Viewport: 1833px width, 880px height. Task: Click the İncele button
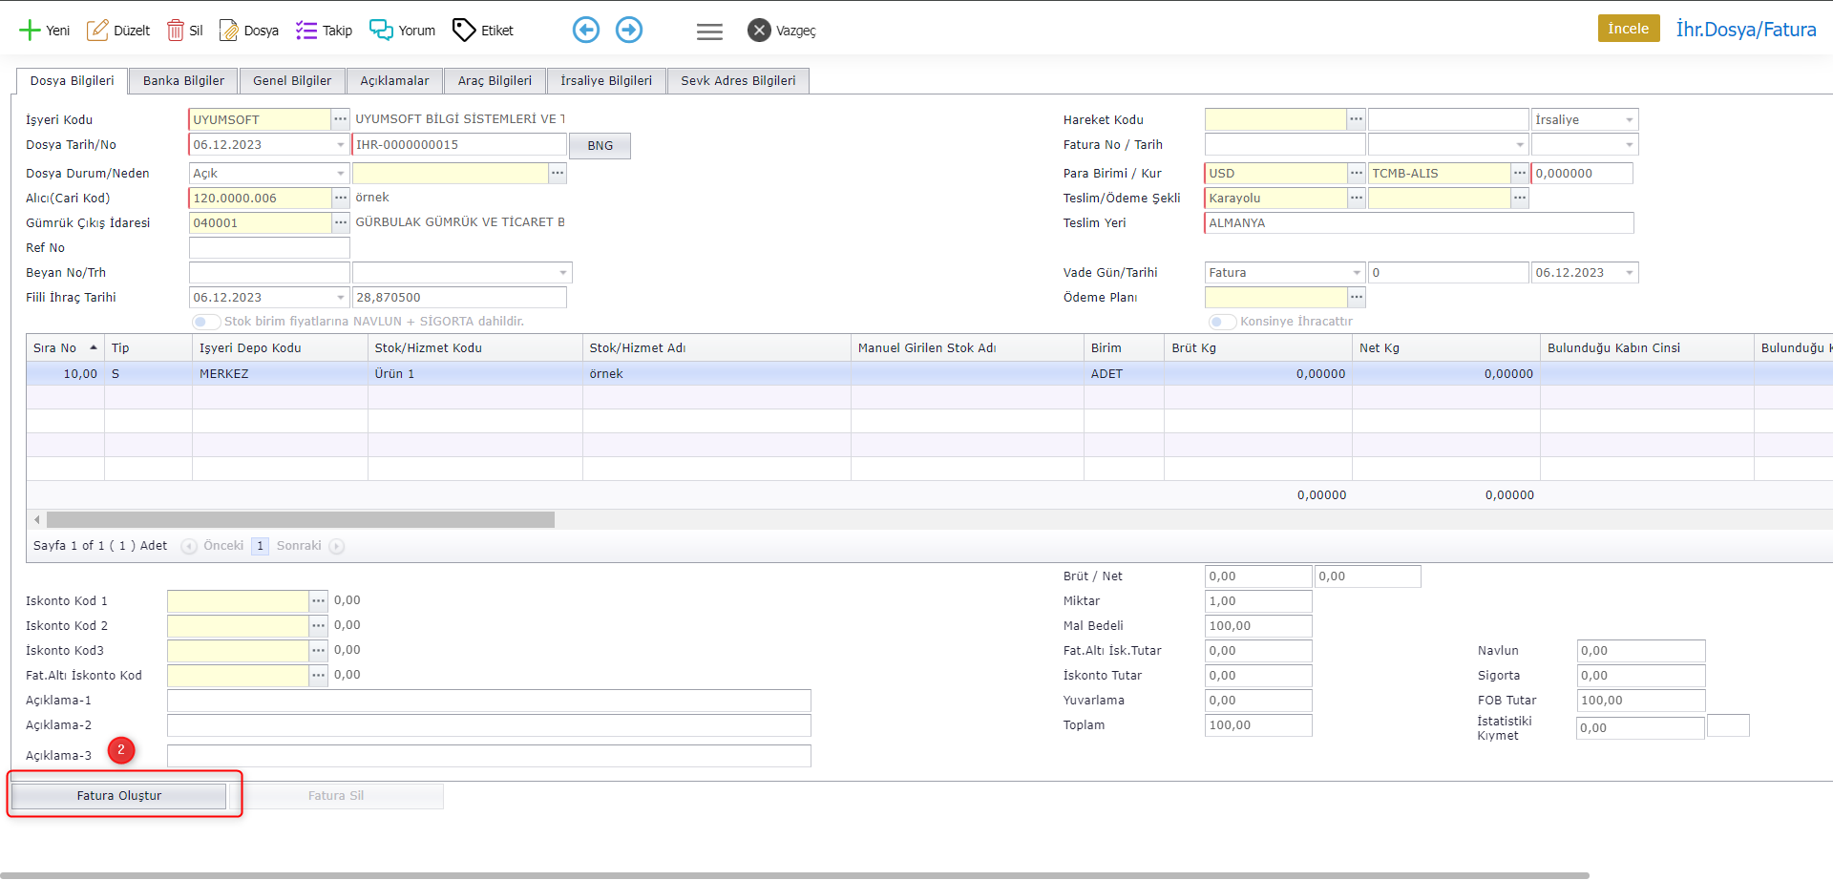(1629, 29)
